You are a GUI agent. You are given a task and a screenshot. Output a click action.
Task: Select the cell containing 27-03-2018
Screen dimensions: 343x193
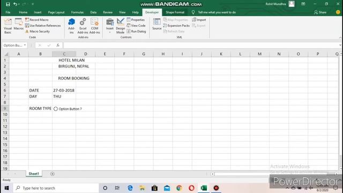click(x=64, y=91)
